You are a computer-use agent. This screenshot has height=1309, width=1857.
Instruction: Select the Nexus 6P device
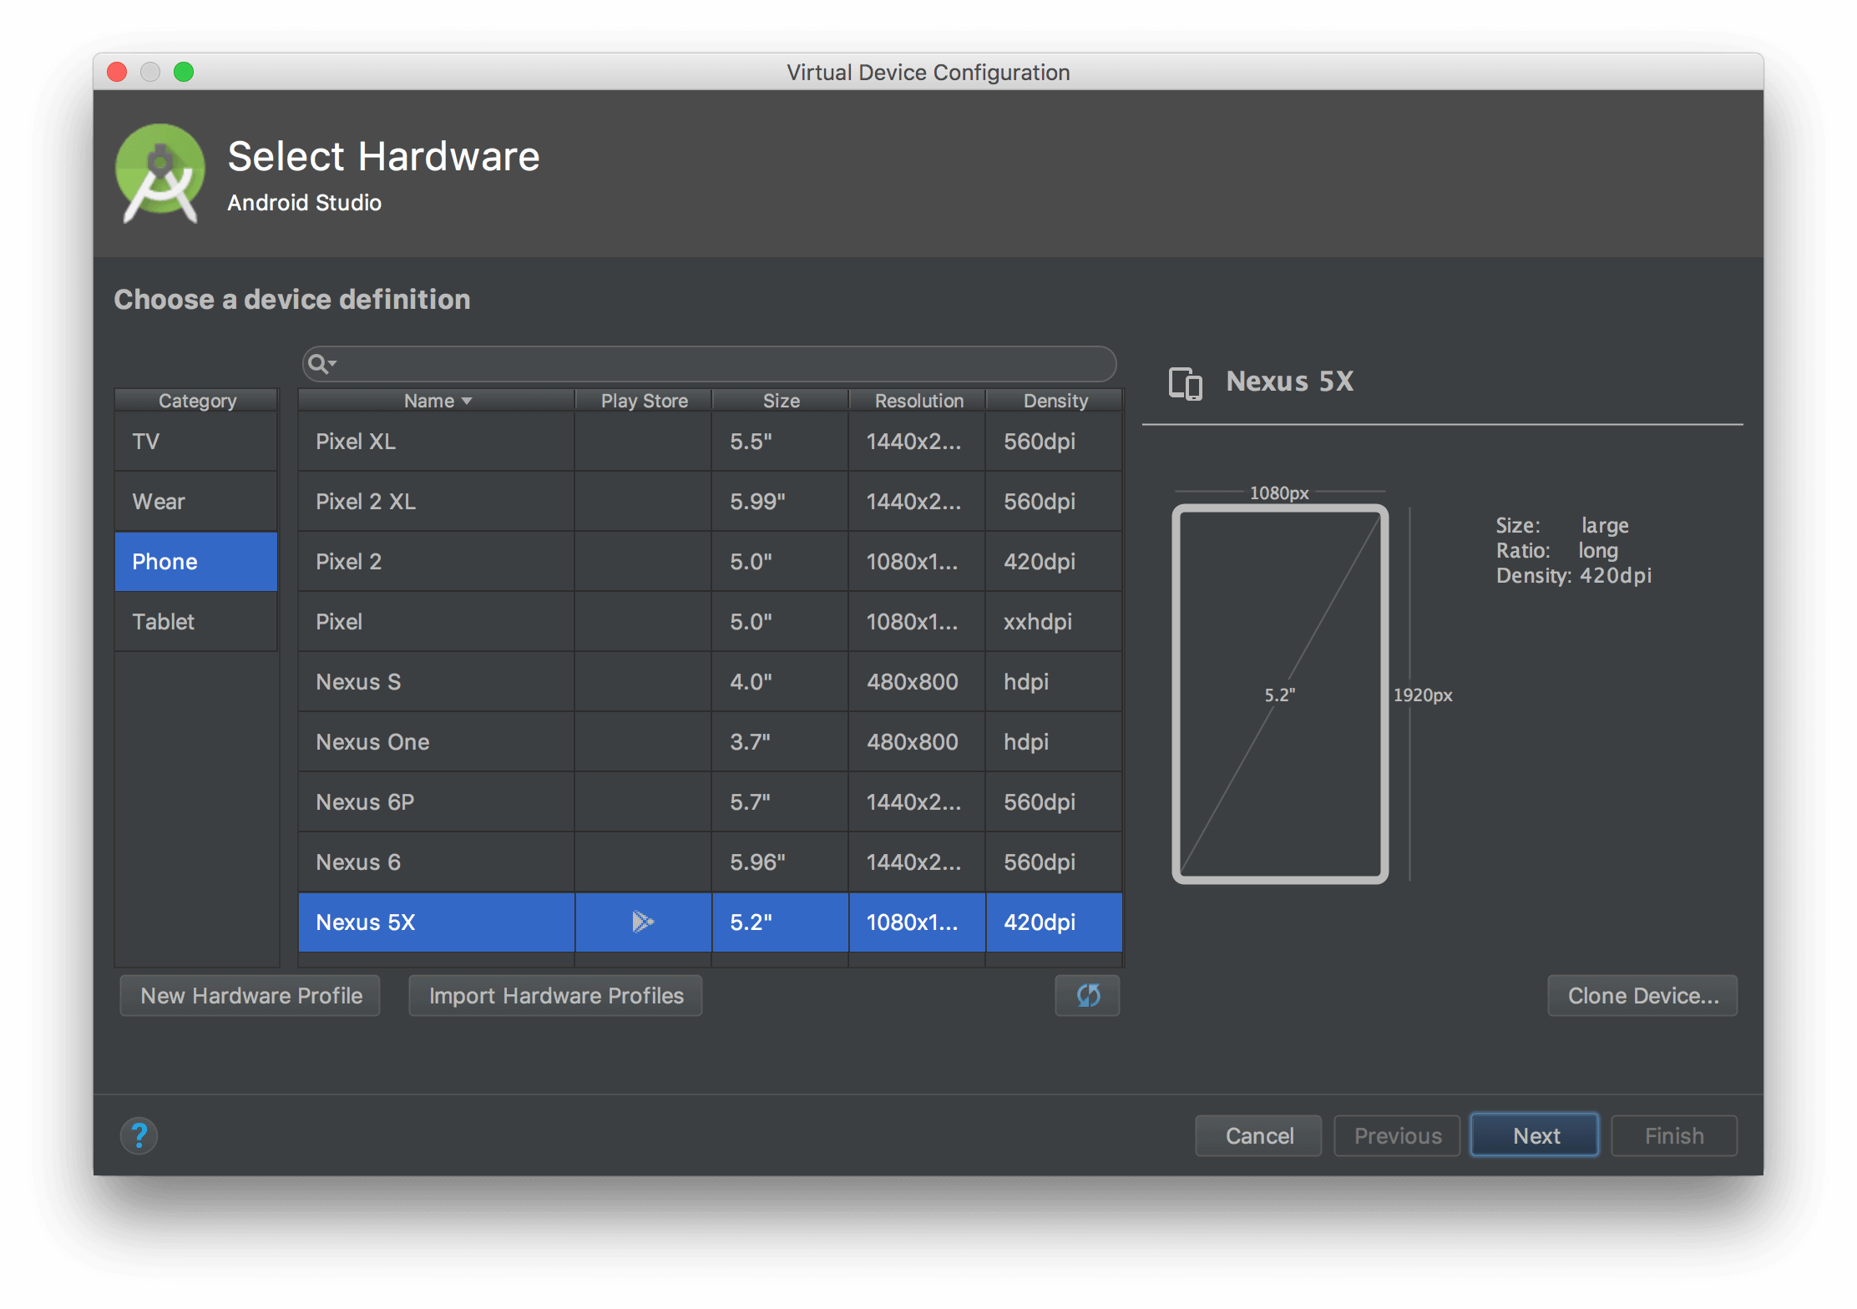[711, 802]
